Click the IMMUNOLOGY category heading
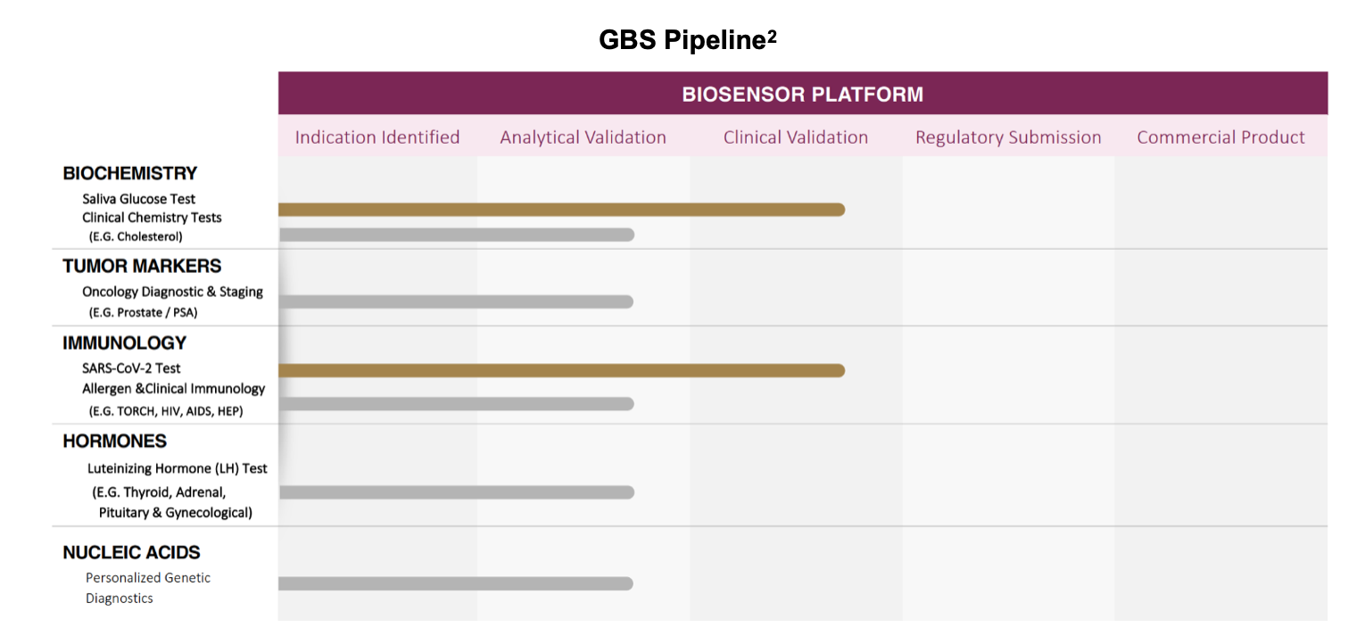This screenshot has width=1365, height=644. [124, 343]
